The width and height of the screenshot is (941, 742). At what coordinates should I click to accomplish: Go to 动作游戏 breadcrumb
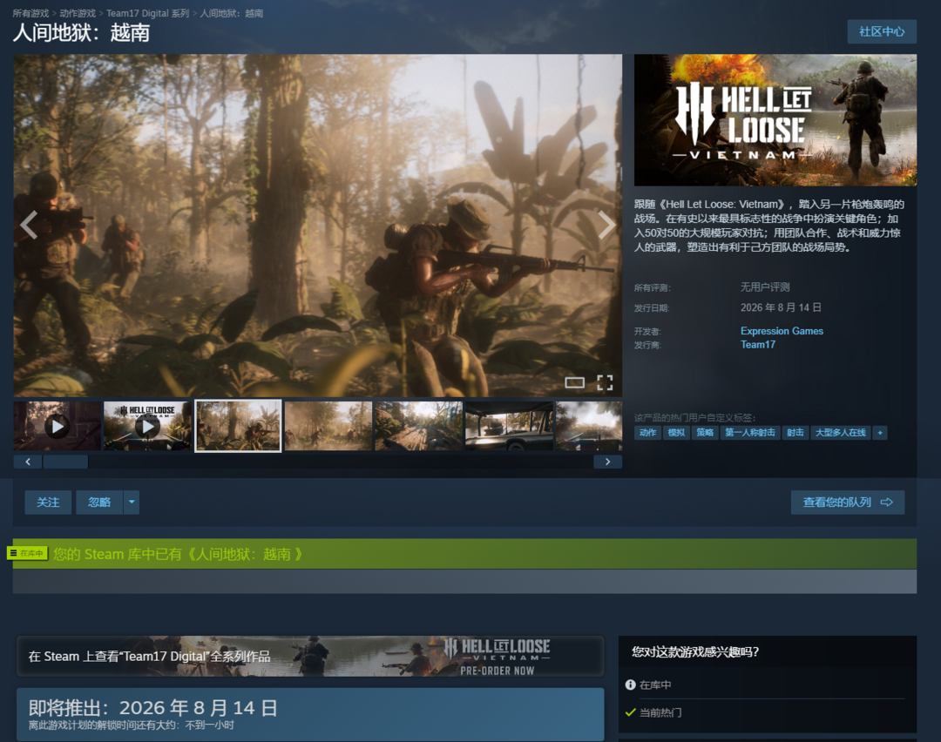(78, 13)
